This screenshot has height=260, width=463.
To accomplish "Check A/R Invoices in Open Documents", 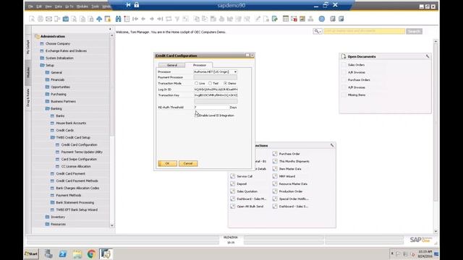I will pos(344,72).
